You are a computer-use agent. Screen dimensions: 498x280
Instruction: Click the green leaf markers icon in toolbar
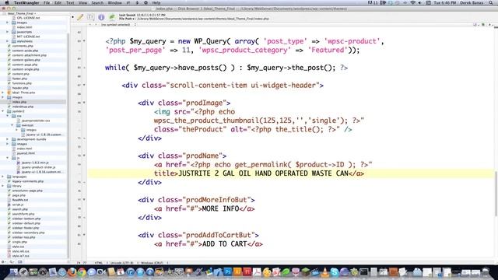tap(112, 17)
